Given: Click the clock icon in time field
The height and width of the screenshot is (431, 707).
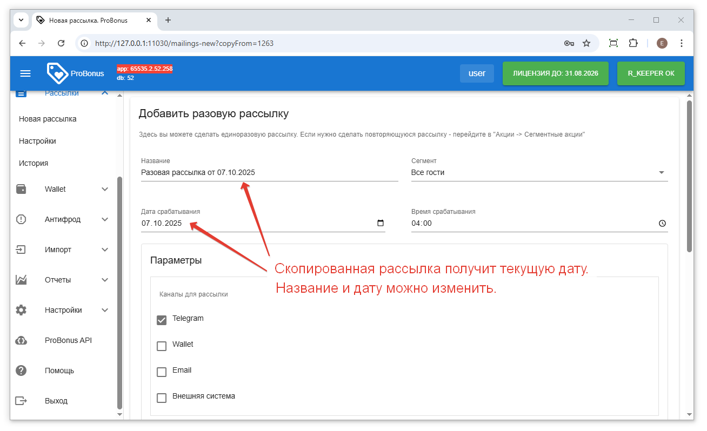Looking at the screenshot, I should pyautogui.click(x=662, y=224).
